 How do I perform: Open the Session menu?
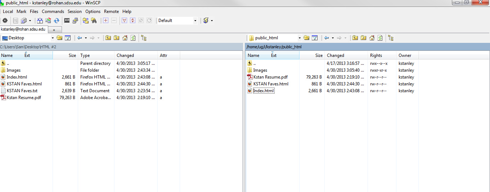click(x=75, y=12)
